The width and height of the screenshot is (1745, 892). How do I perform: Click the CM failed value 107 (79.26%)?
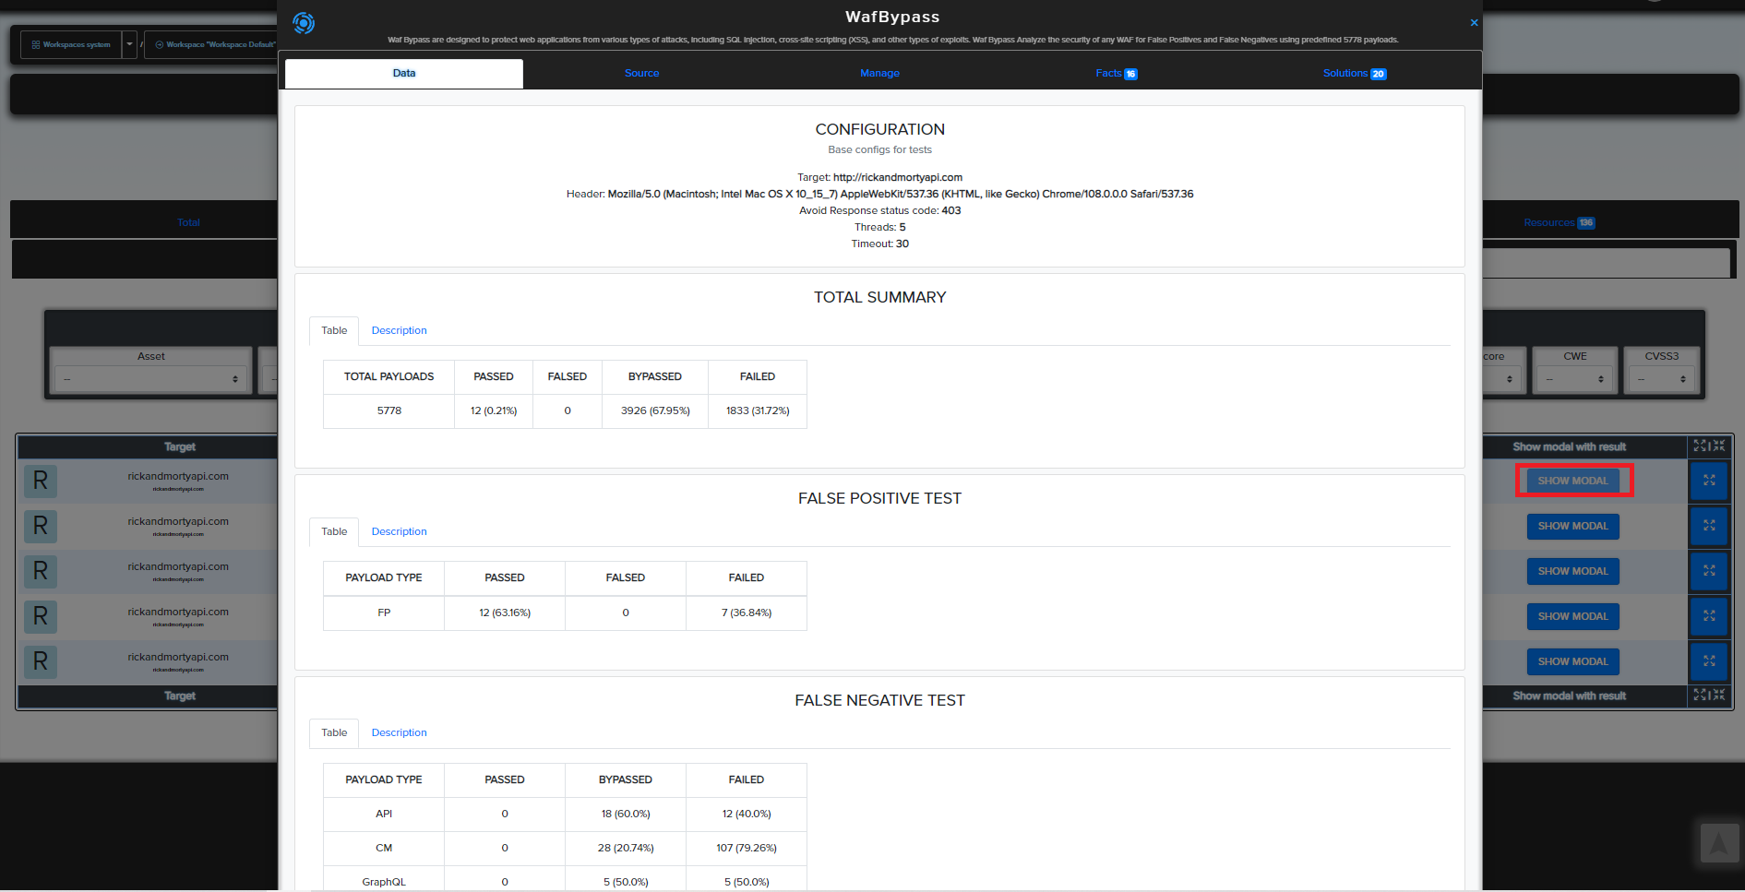tap(747, 848)
